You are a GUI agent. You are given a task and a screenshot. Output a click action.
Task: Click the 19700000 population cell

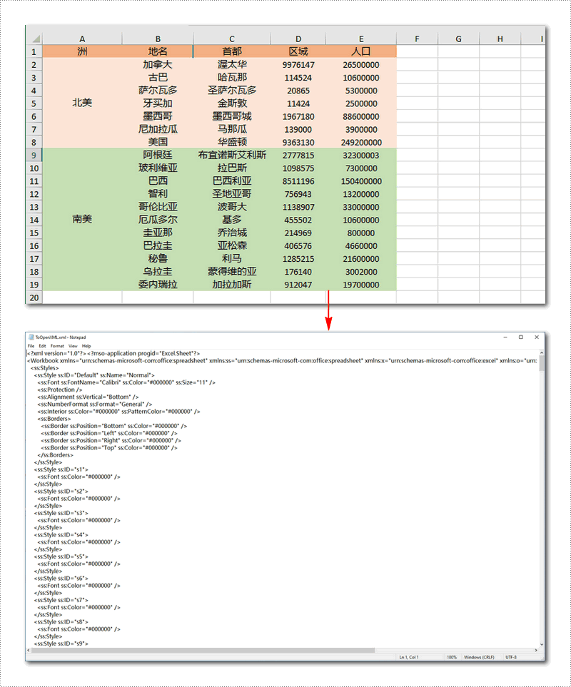[x=361, y=285]
